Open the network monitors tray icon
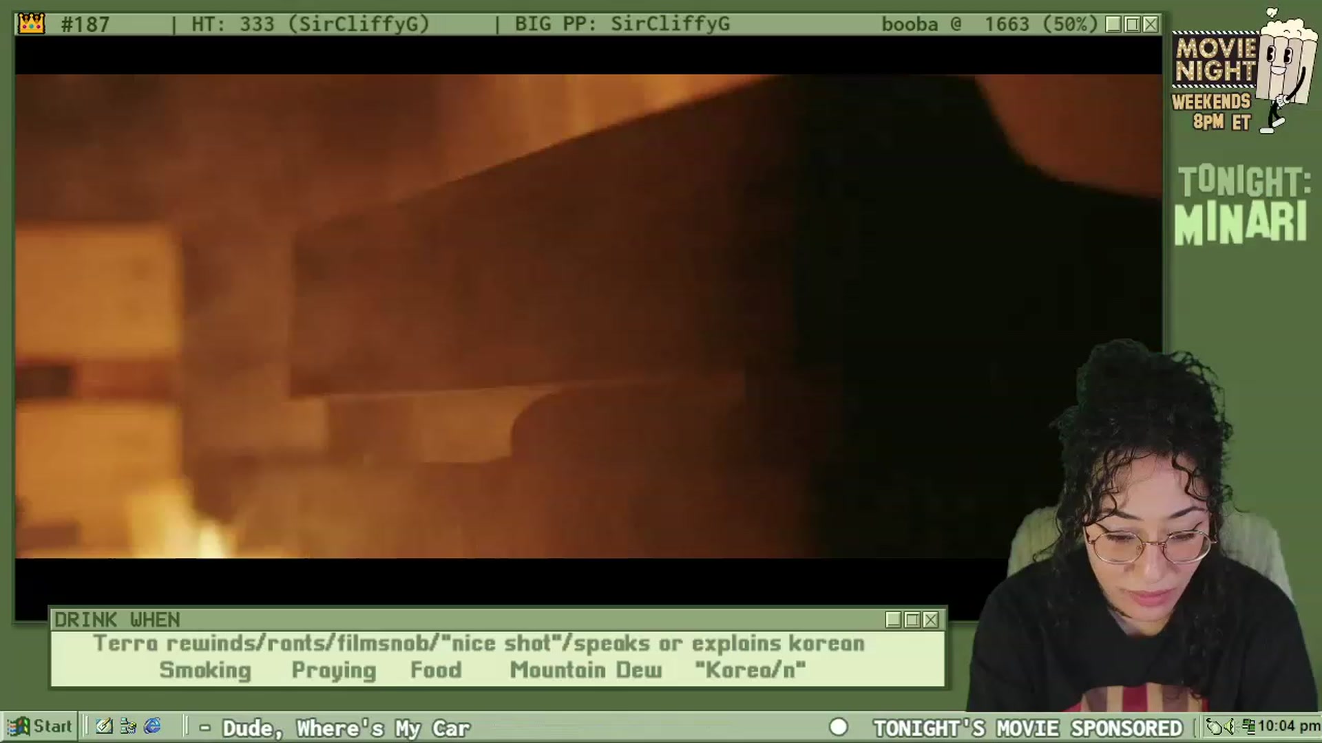The image size is (1322, 743). (x=1249, y=726)
